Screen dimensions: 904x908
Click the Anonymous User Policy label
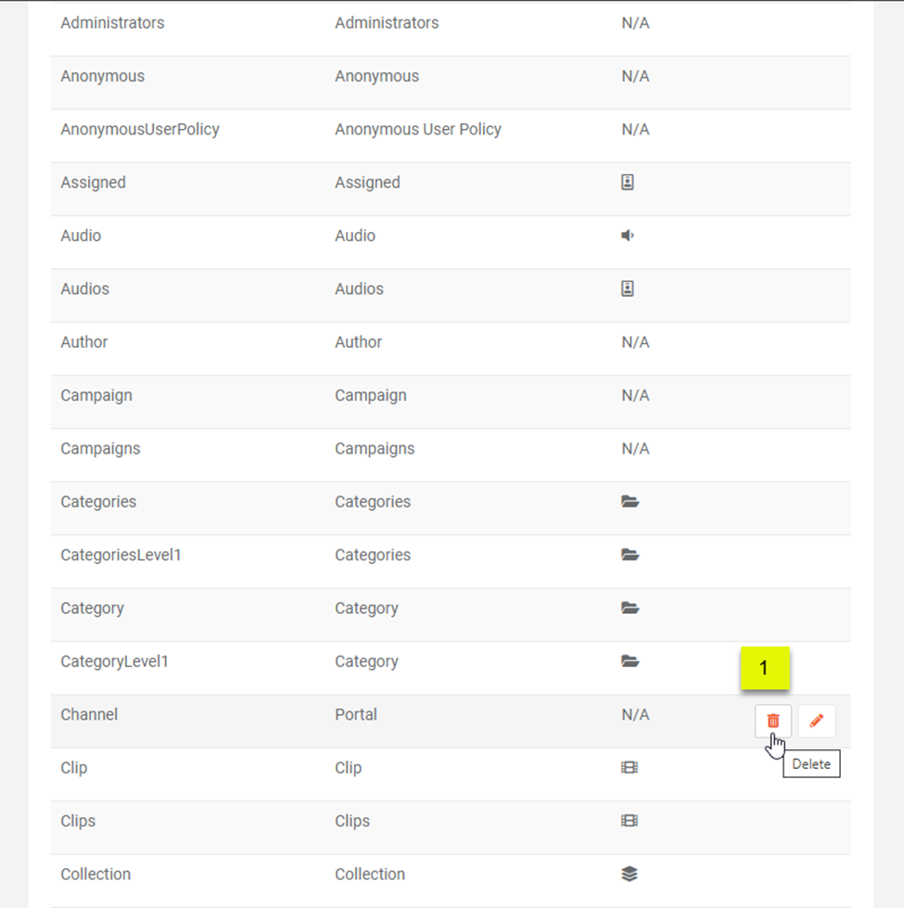418,130
